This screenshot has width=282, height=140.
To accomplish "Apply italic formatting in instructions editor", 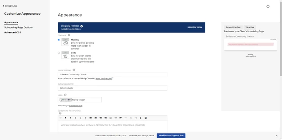I will click(x=75, y=118).
